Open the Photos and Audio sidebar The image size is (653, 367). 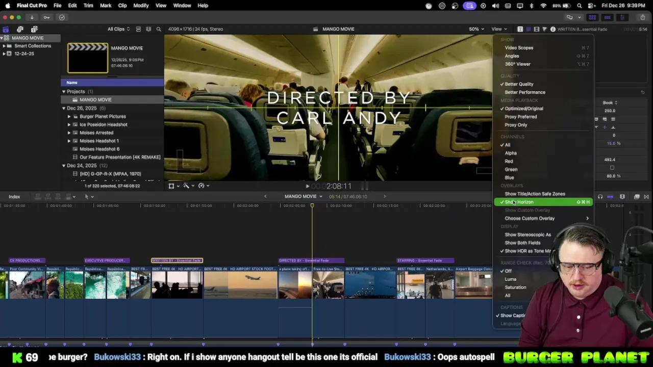(20, 29)
